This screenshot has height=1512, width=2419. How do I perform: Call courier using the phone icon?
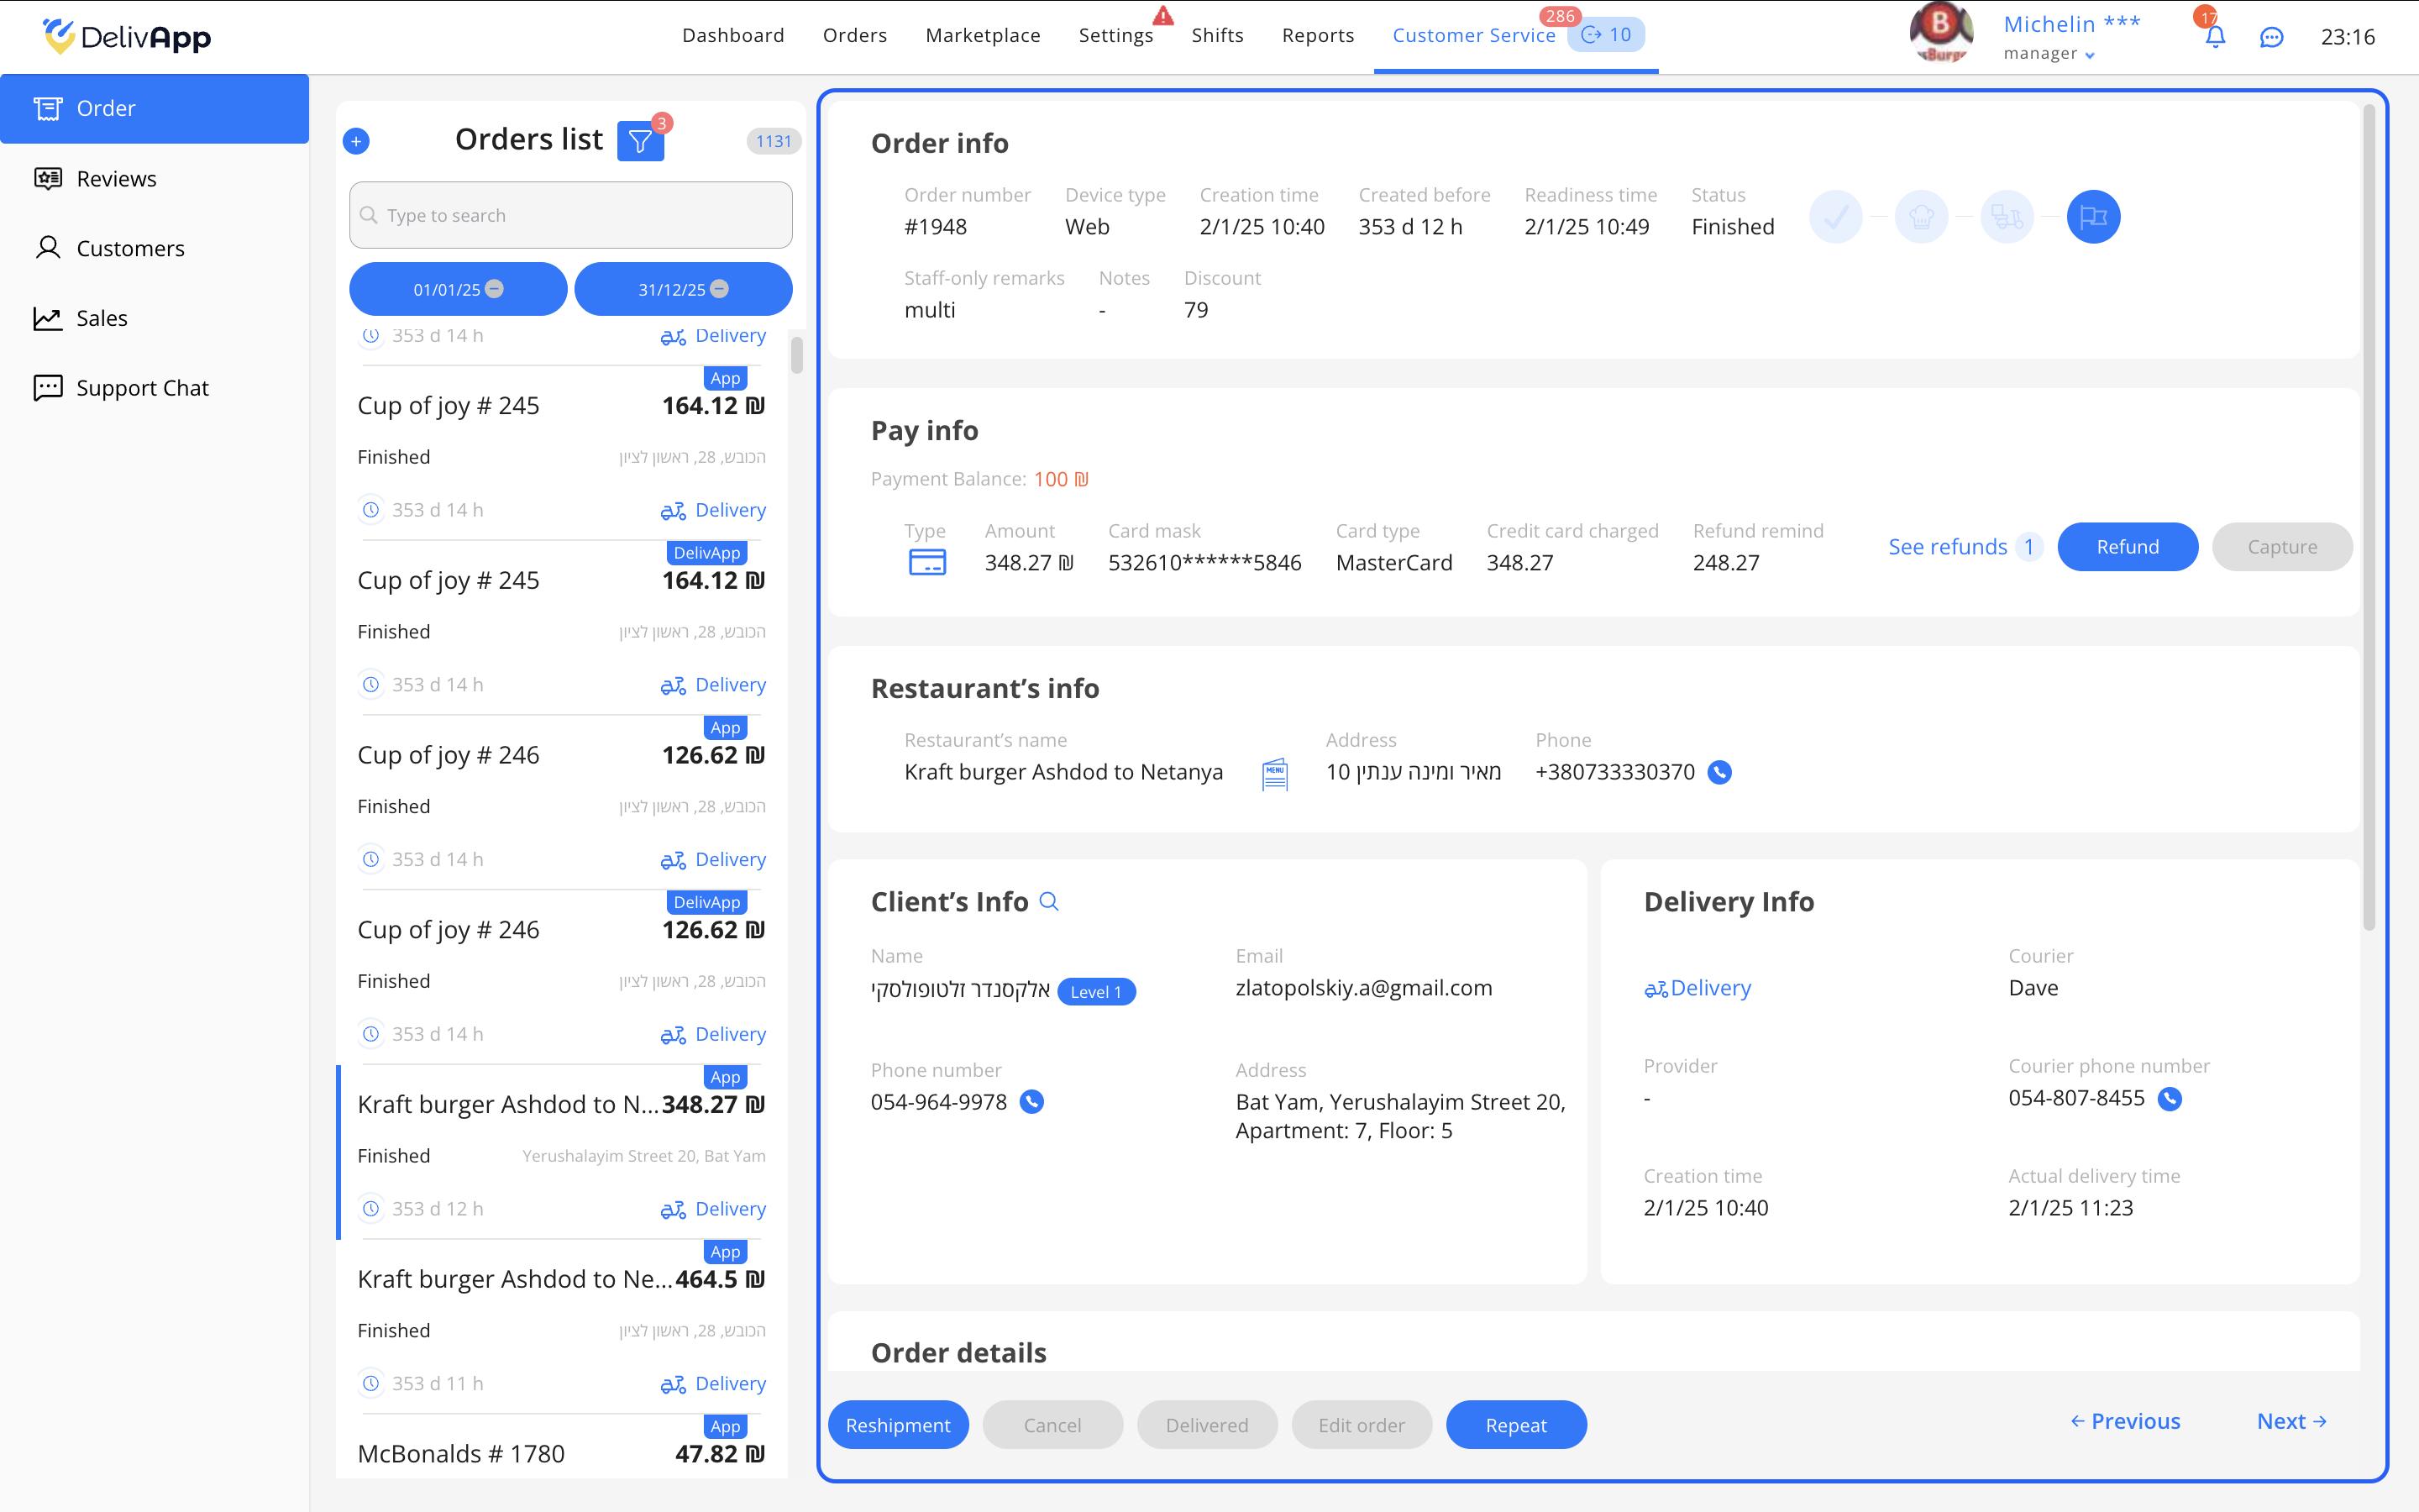[2170, 1098]
